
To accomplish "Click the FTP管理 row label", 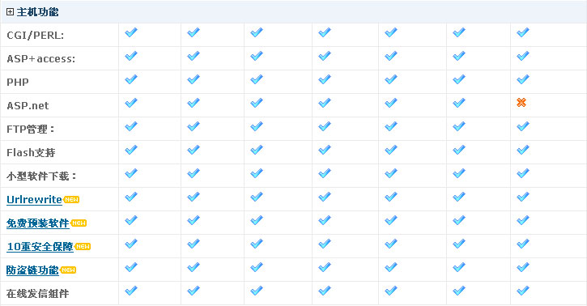I will pyautogui.click(x=31, y=129).
